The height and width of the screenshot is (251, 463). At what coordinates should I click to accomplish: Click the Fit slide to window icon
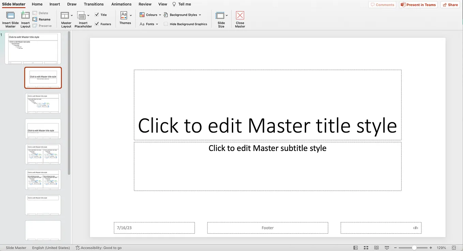click(x=454, y=248)
